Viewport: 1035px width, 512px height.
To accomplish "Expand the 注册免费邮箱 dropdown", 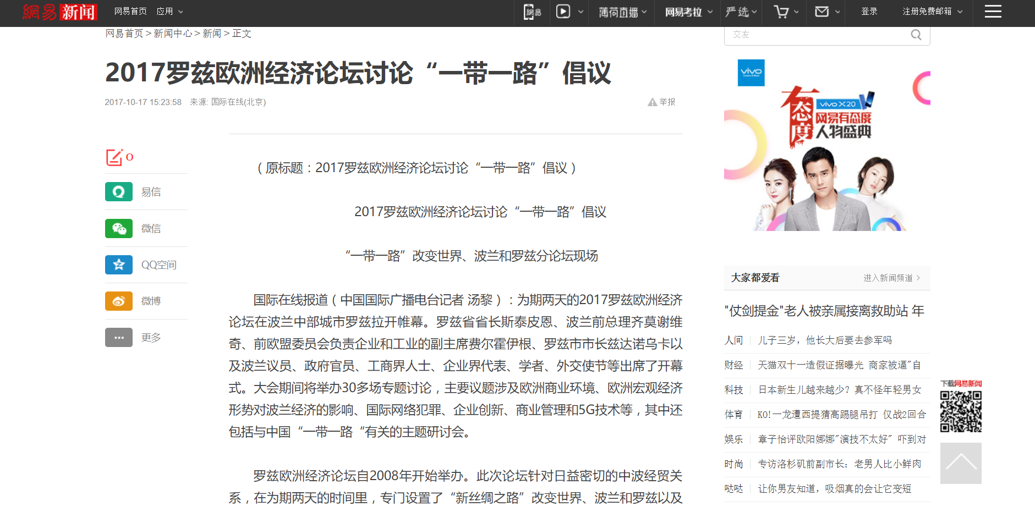I will (x=932, y=12).
